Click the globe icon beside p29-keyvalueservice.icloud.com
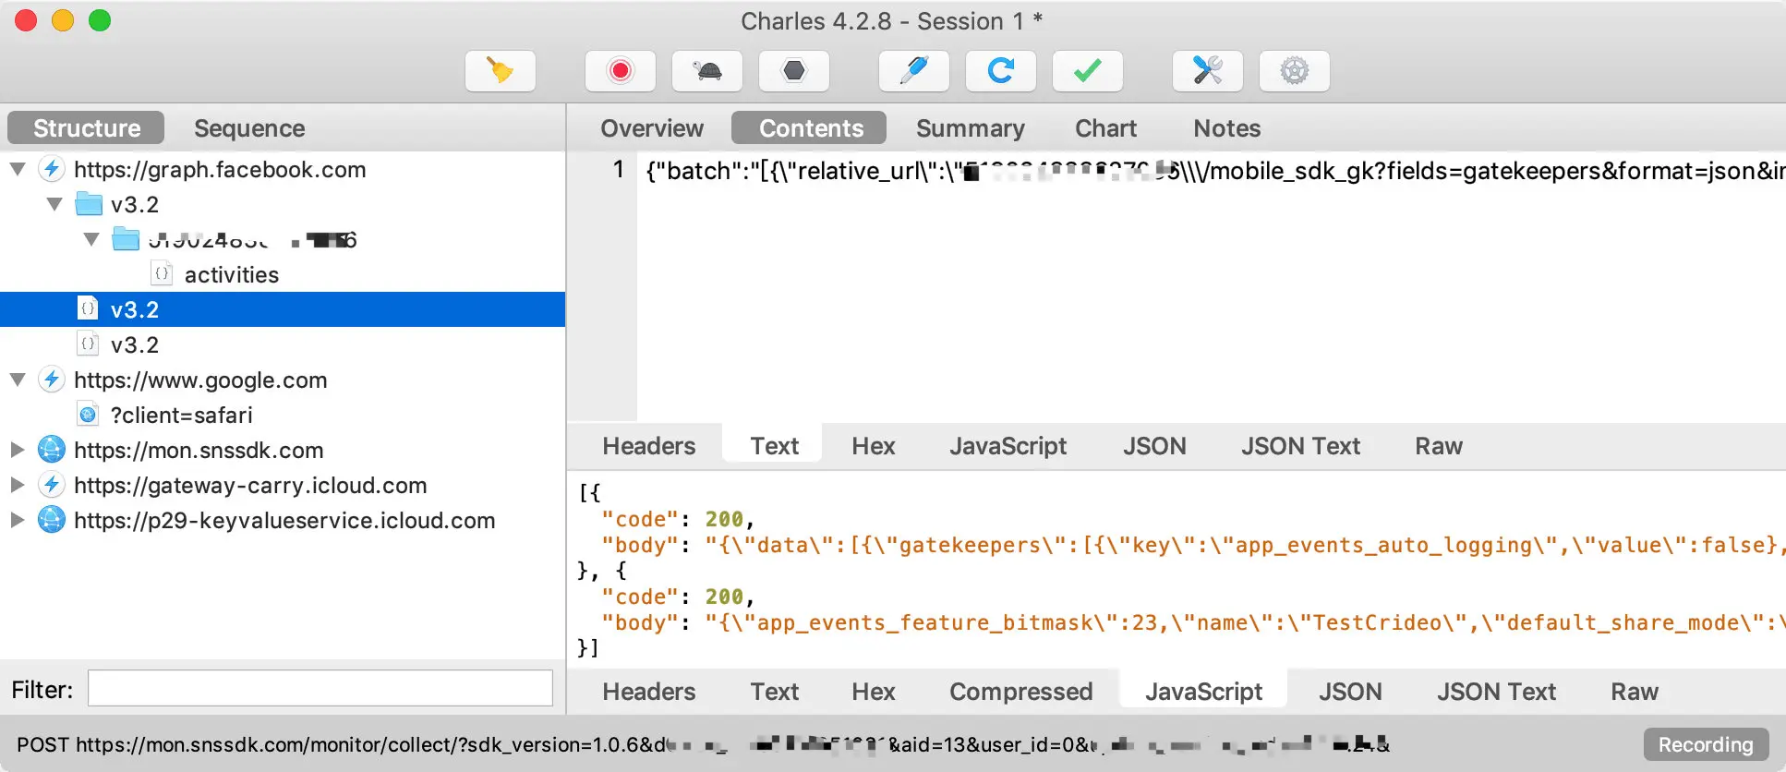Viewport: 1786px width, 772px height. click(x=52, y=520)
